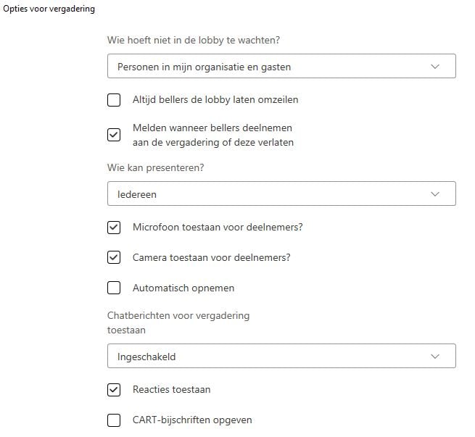Screen dimensions: 475x437
Task: Check the 'CART-bijschriften opgeven' box
Action: point(114,420)
